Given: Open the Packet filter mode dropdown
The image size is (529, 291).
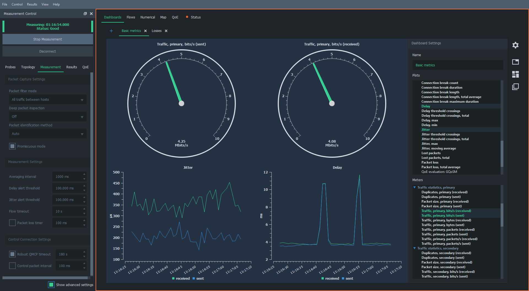Looking at the screenshot, I should [x=47, y=100].
